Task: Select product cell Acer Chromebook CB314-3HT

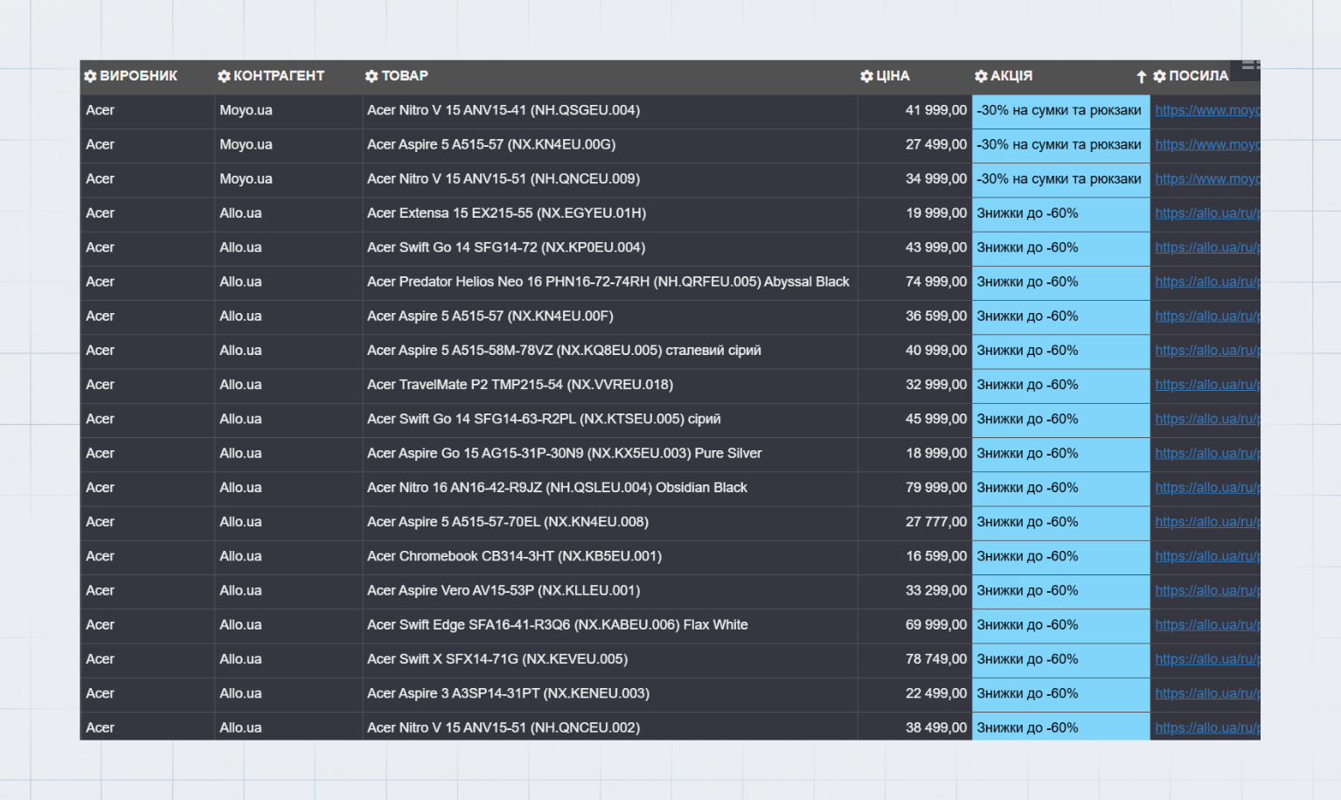Action: point(609,556)
